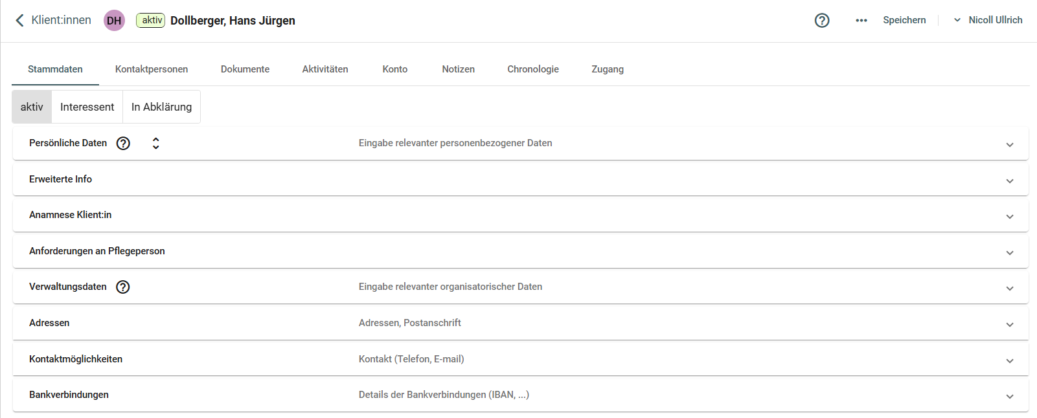Set status to In Abklärung
The height and width of the screenshot is (418, 1037).
pyautogui.click(x=161, y=107)
